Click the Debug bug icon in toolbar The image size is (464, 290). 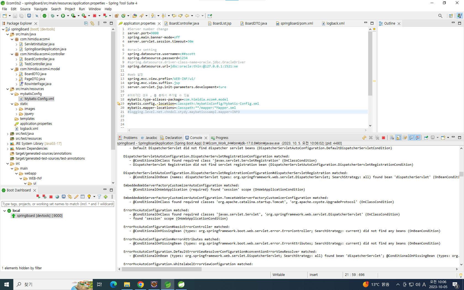click(x=53, y=16)
